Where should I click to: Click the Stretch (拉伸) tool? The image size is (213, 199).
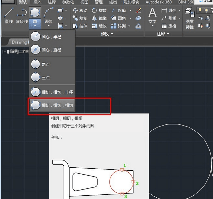coord(80,26)
